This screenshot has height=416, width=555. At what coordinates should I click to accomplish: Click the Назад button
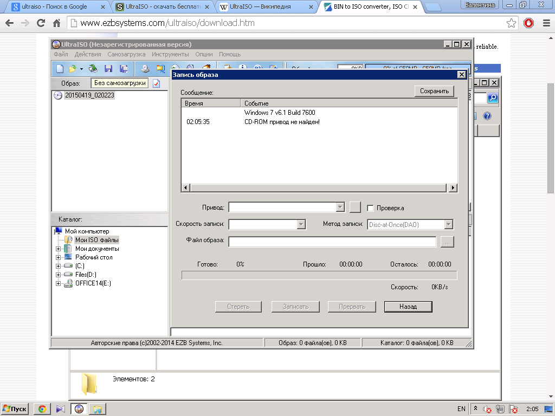coord(408,307)
